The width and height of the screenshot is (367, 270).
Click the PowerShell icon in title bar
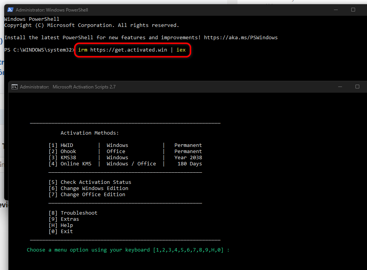(10, 10)
